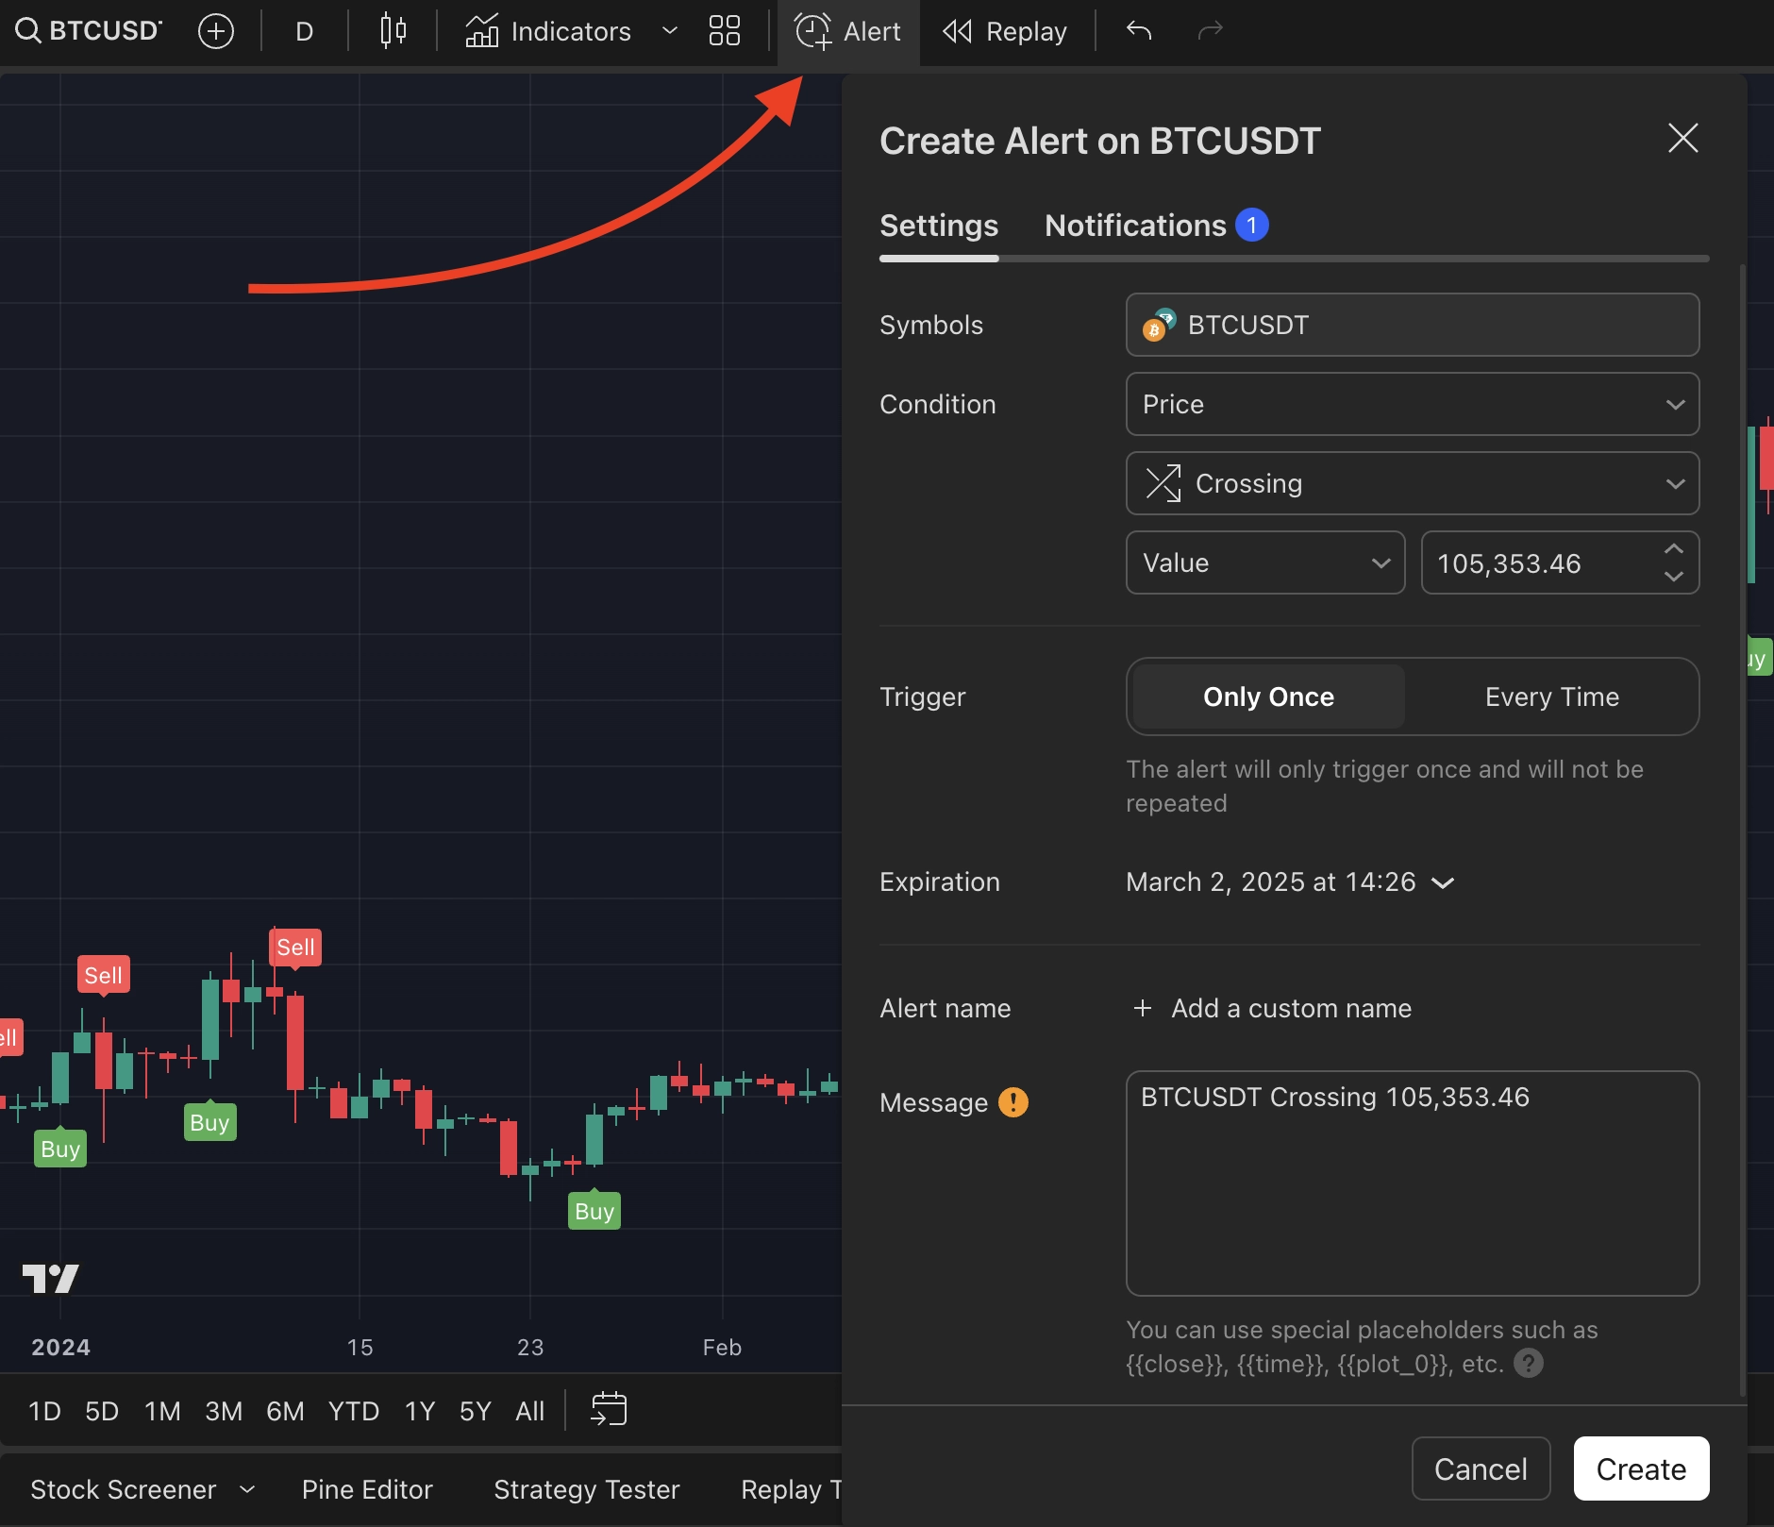
Task: Open the Crossing condition dropdown
Action: [x=1413, y=483]
